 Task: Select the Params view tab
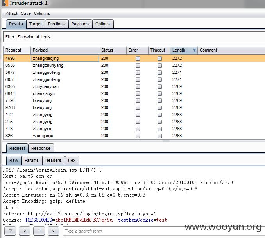click(x=32, y=160)
